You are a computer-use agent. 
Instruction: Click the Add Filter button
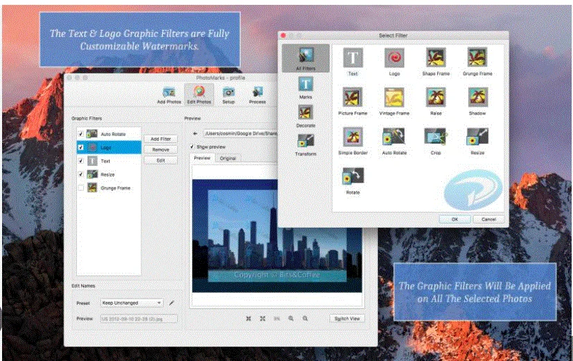(x=160, y=139)
